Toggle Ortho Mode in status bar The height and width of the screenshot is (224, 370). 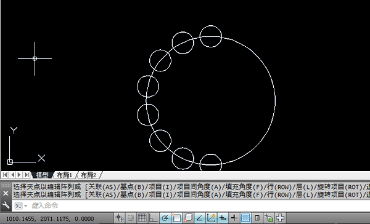pyautogui.click(x=153, y=218)
